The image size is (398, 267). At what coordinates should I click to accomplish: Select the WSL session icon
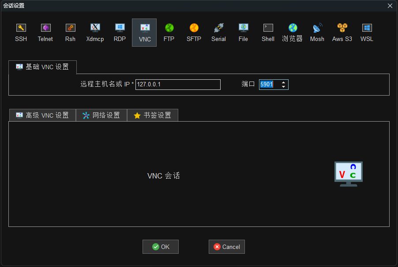[367, 32]
